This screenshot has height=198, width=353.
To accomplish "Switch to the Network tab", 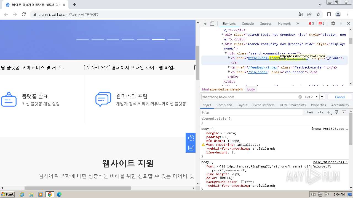I will (x=284, y=24).
